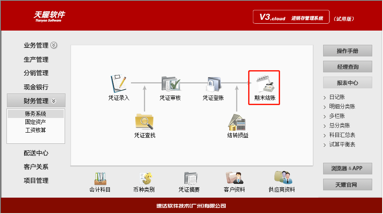
Task: Click the (试用版) trial version label
Action: 344,19
